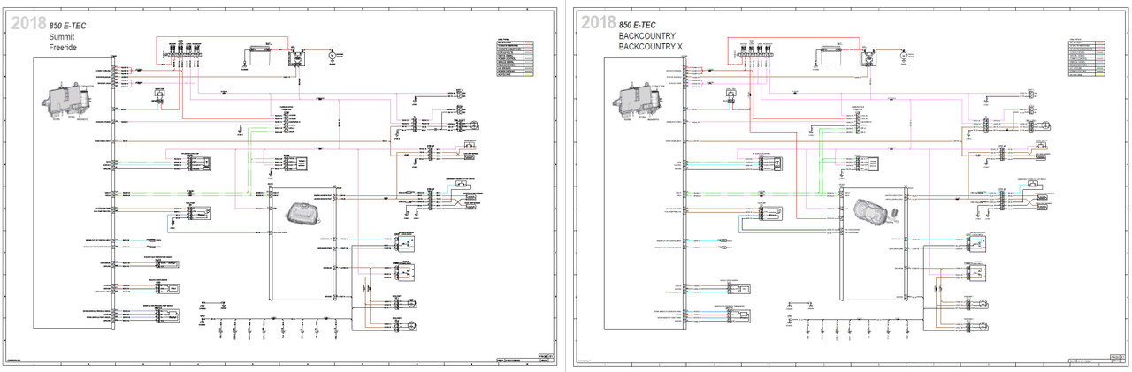Viewport: 1132px width, 372px height.
Task: Open the Backcountry wiring diagram page
Action: click(851, 186)
